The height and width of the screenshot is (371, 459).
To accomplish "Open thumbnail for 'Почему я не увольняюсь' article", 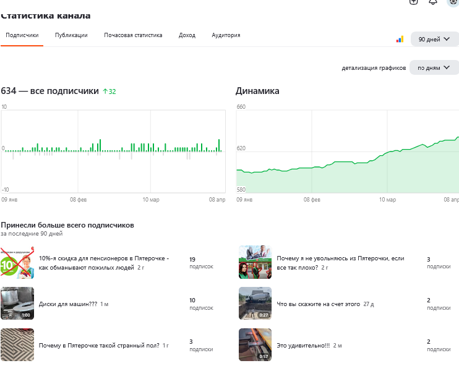I will pyautogui.click(x=255, y=262).
